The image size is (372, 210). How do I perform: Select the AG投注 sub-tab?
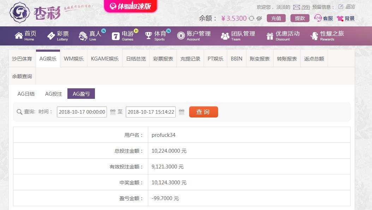tap(54, 94)
